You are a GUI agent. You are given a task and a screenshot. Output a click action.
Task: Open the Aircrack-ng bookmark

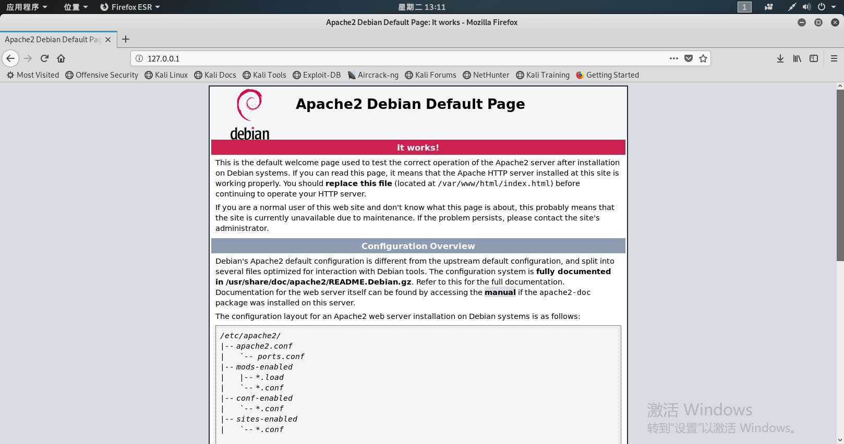(x=373, y=75)
